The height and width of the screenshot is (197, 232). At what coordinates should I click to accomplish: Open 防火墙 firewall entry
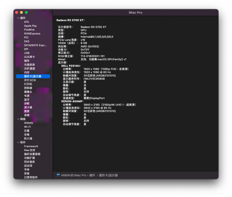click(28, 138)
